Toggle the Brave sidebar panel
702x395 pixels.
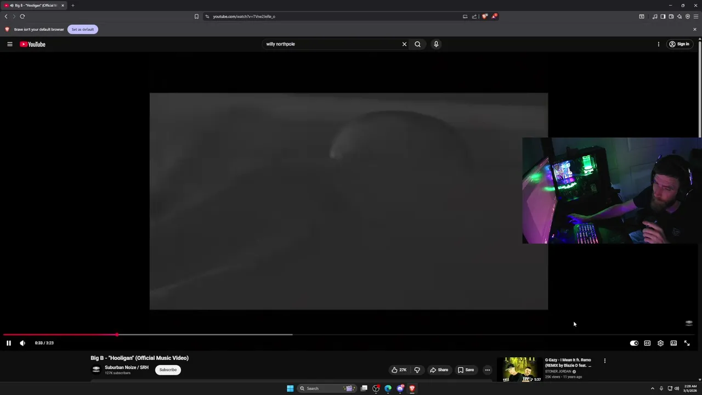click(663, 16)
